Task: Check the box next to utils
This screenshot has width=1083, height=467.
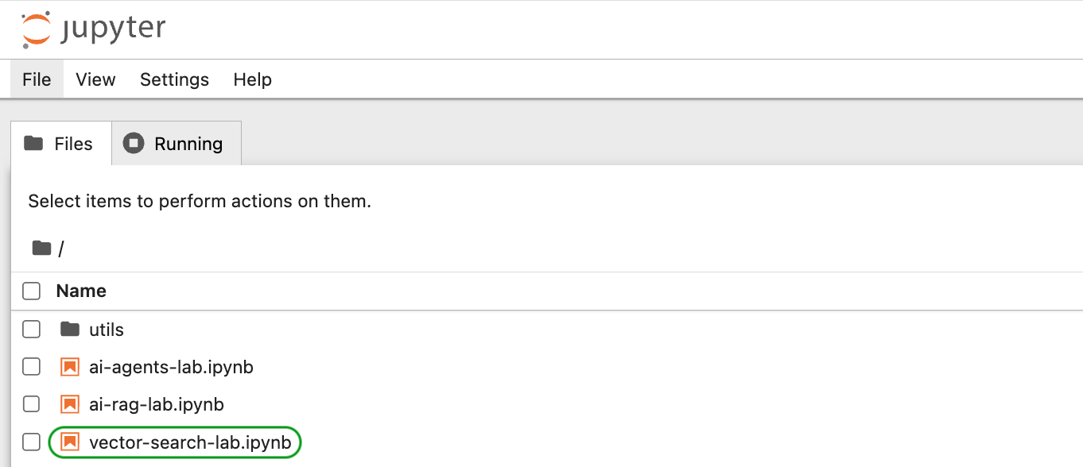Action: [x=31, y=329]
